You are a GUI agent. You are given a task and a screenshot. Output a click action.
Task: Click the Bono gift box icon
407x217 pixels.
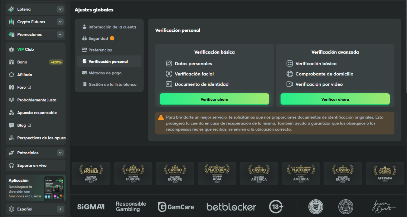point(11,62)
